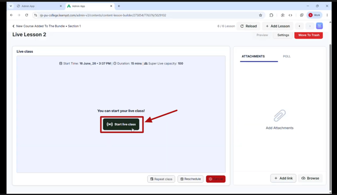Click the code brackets extension icon
Image resolution: width=337 pixels, height=195 pixels.
pos(290,15)
